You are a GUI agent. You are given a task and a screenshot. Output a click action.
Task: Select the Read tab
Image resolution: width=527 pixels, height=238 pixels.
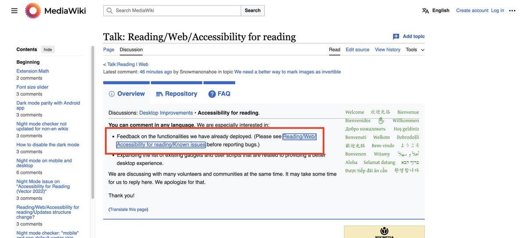[x=335, y=50]
